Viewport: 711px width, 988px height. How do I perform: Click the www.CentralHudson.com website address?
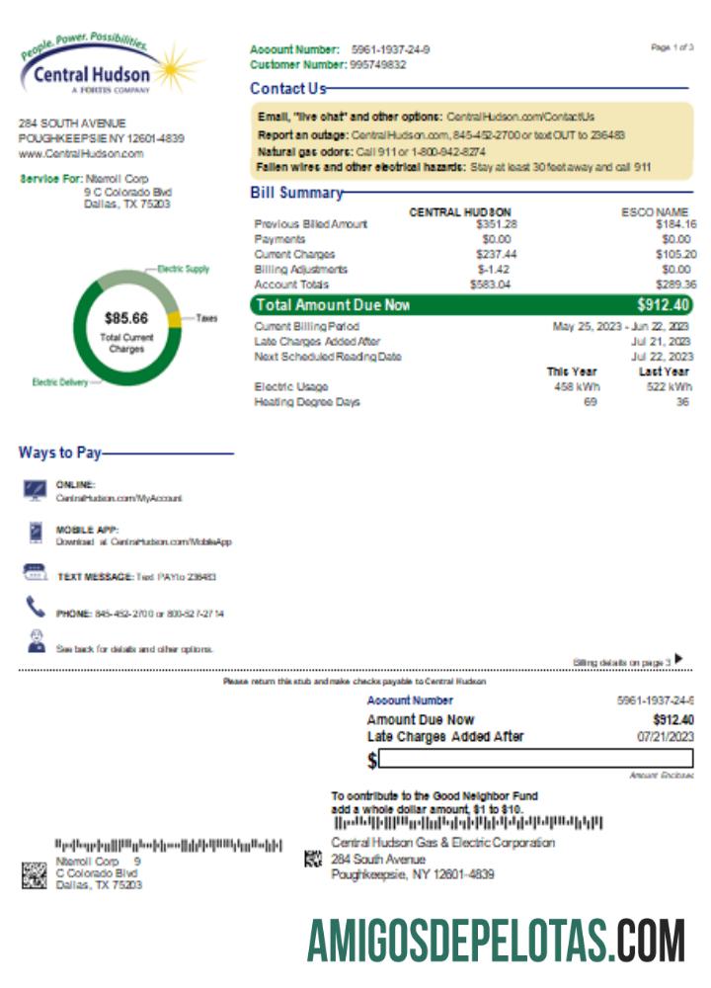(x=81, y=154)
